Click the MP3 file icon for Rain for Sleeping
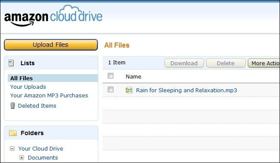 (129, 90)
